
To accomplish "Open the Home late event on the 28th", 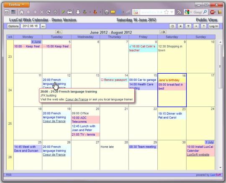I will (x=107, y=147).
